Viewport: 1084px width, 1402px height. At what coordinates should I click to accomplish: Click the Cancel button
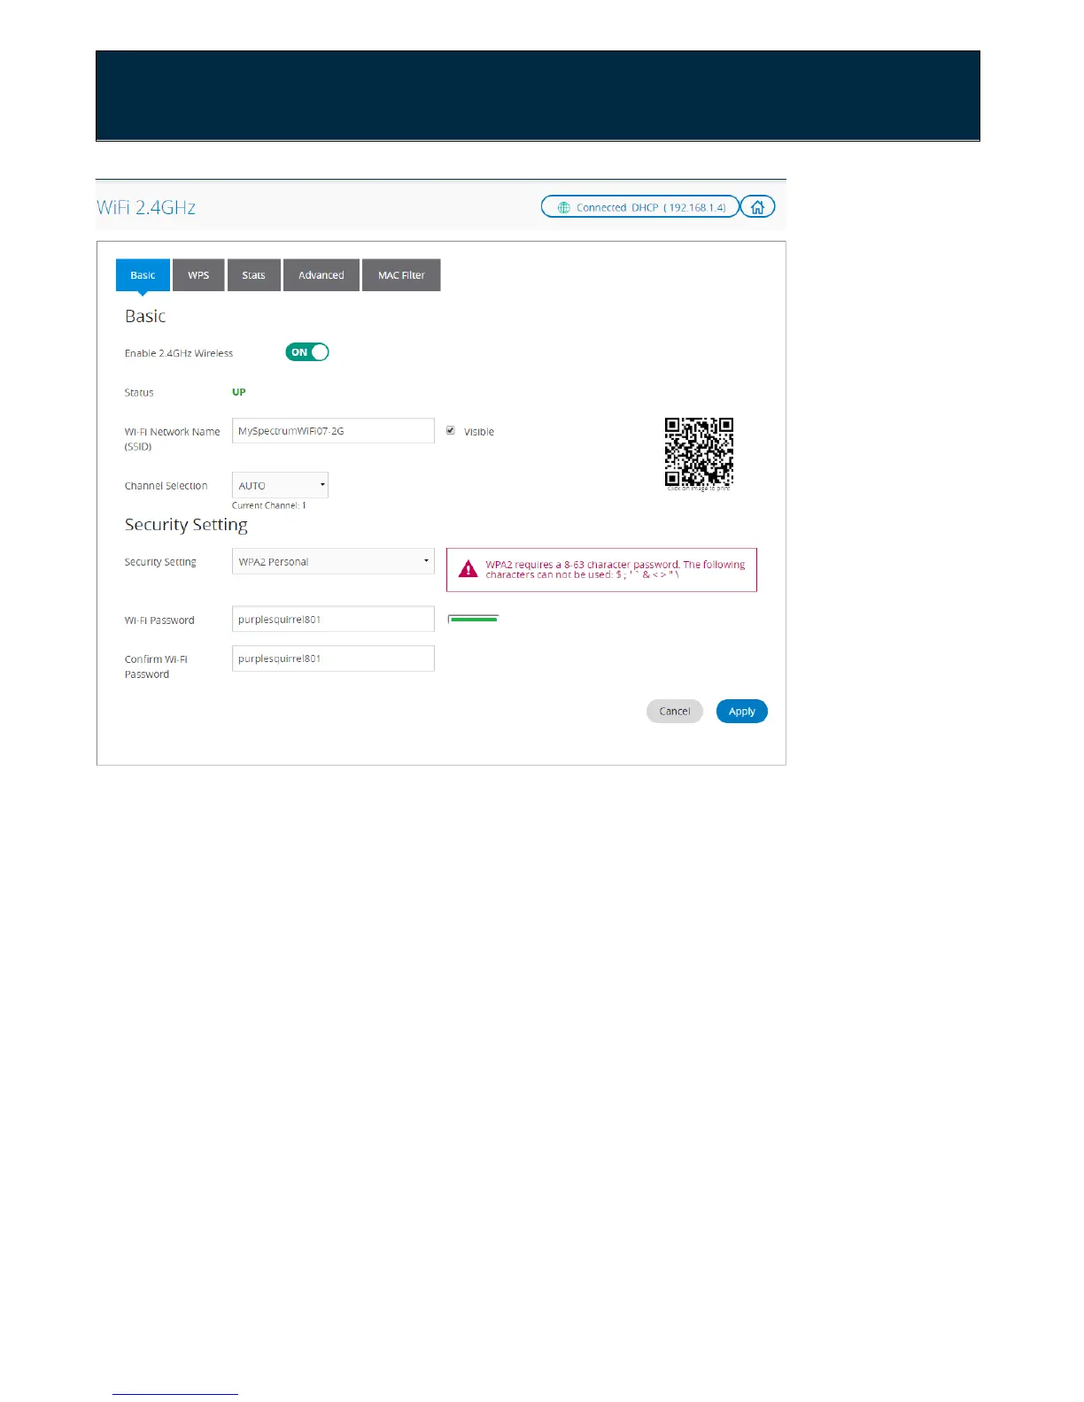pyautogui.click(x=675, y=712)
